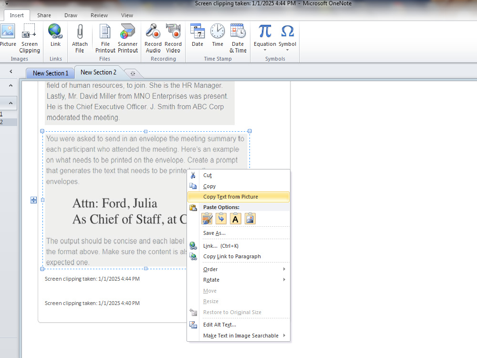
Task: Open Link... (Ctrl+K) menu entry
Action: point(238,246)
